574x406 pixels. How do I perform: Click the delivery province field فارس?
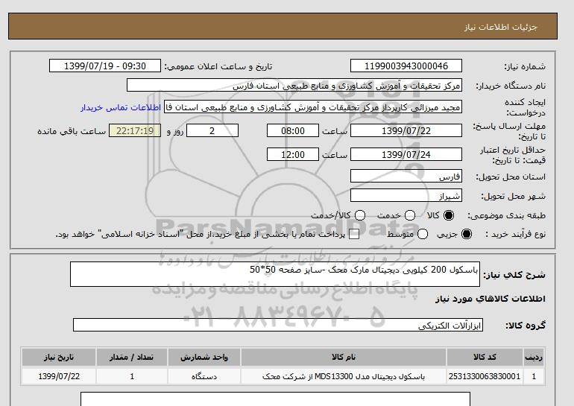pyautogui.click(x=406, y=177)
